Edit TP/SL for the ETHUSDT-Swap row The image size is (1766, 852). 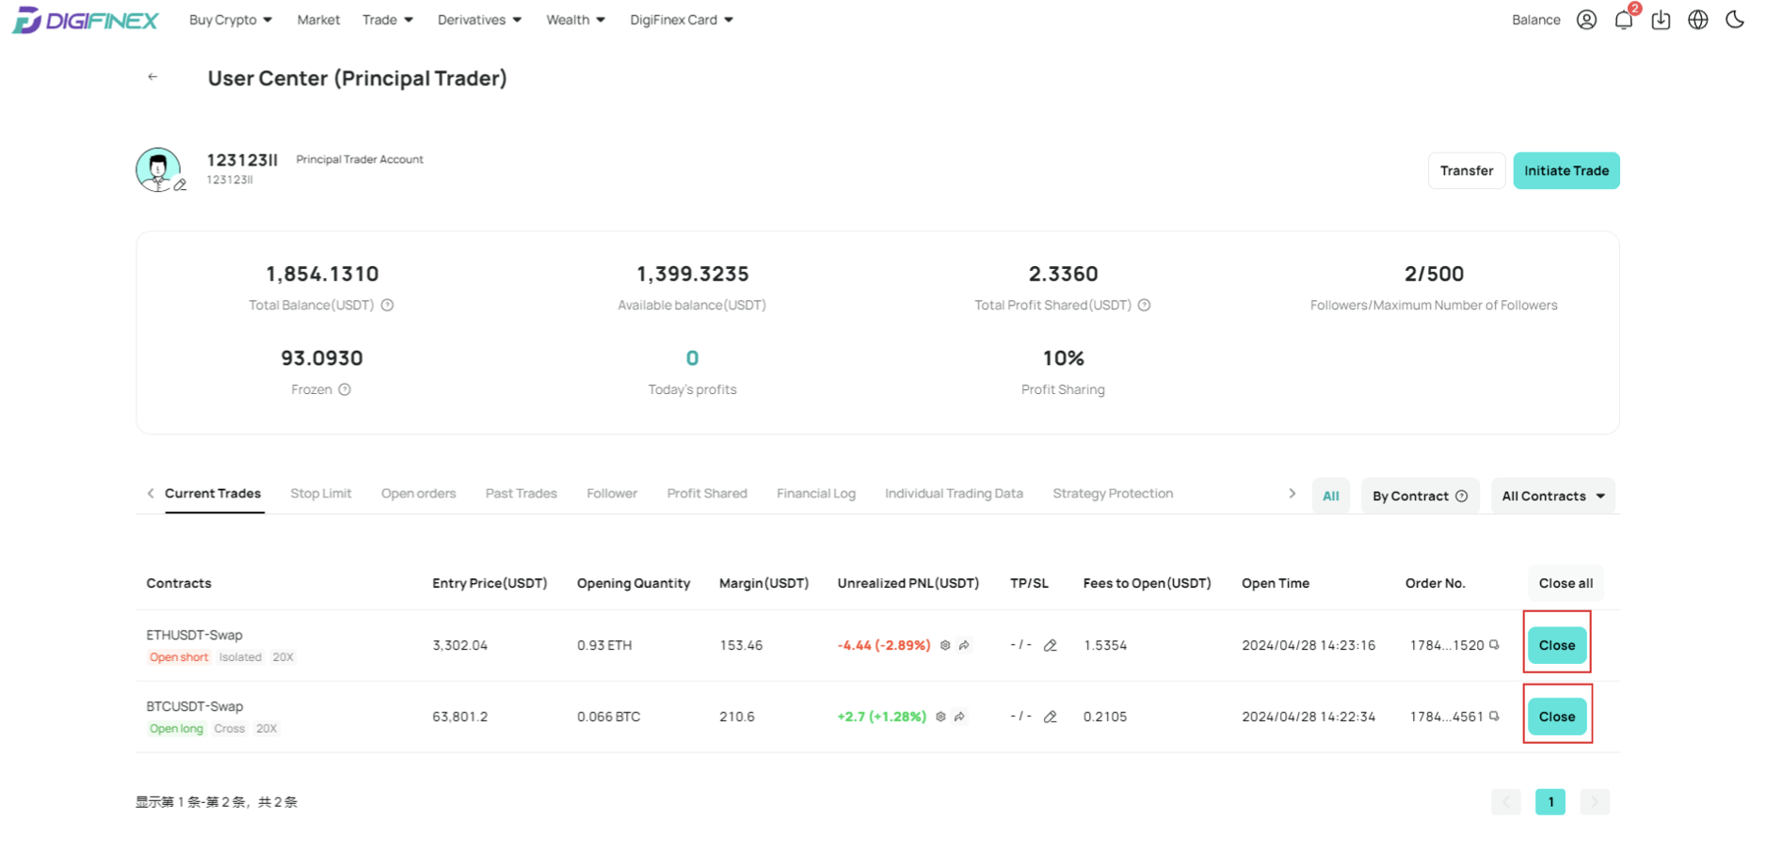[x=1050, y=645]
